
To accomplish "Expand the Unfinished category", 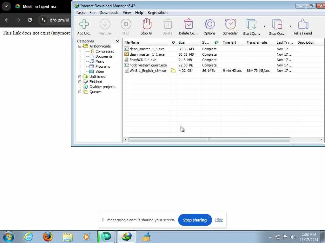I will coord(80,77).
